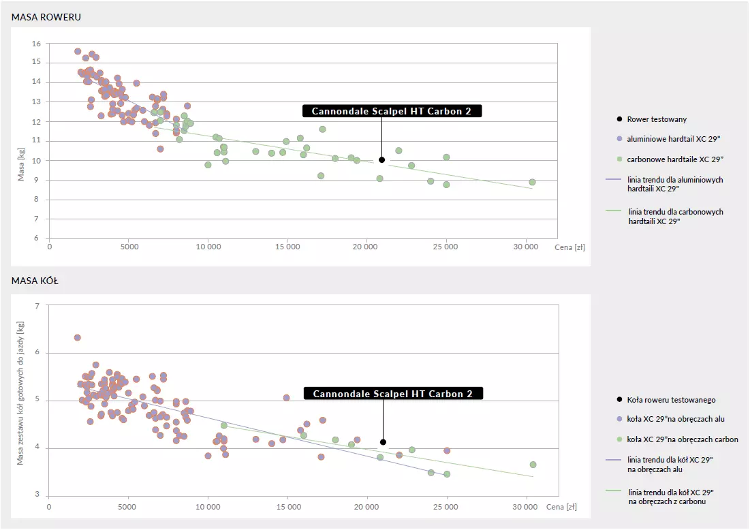Click 'Masa zestawu kół gotowych do jazdy [kg]' axis title
This screenshot has width=750, height=530.
pos(20,393)
